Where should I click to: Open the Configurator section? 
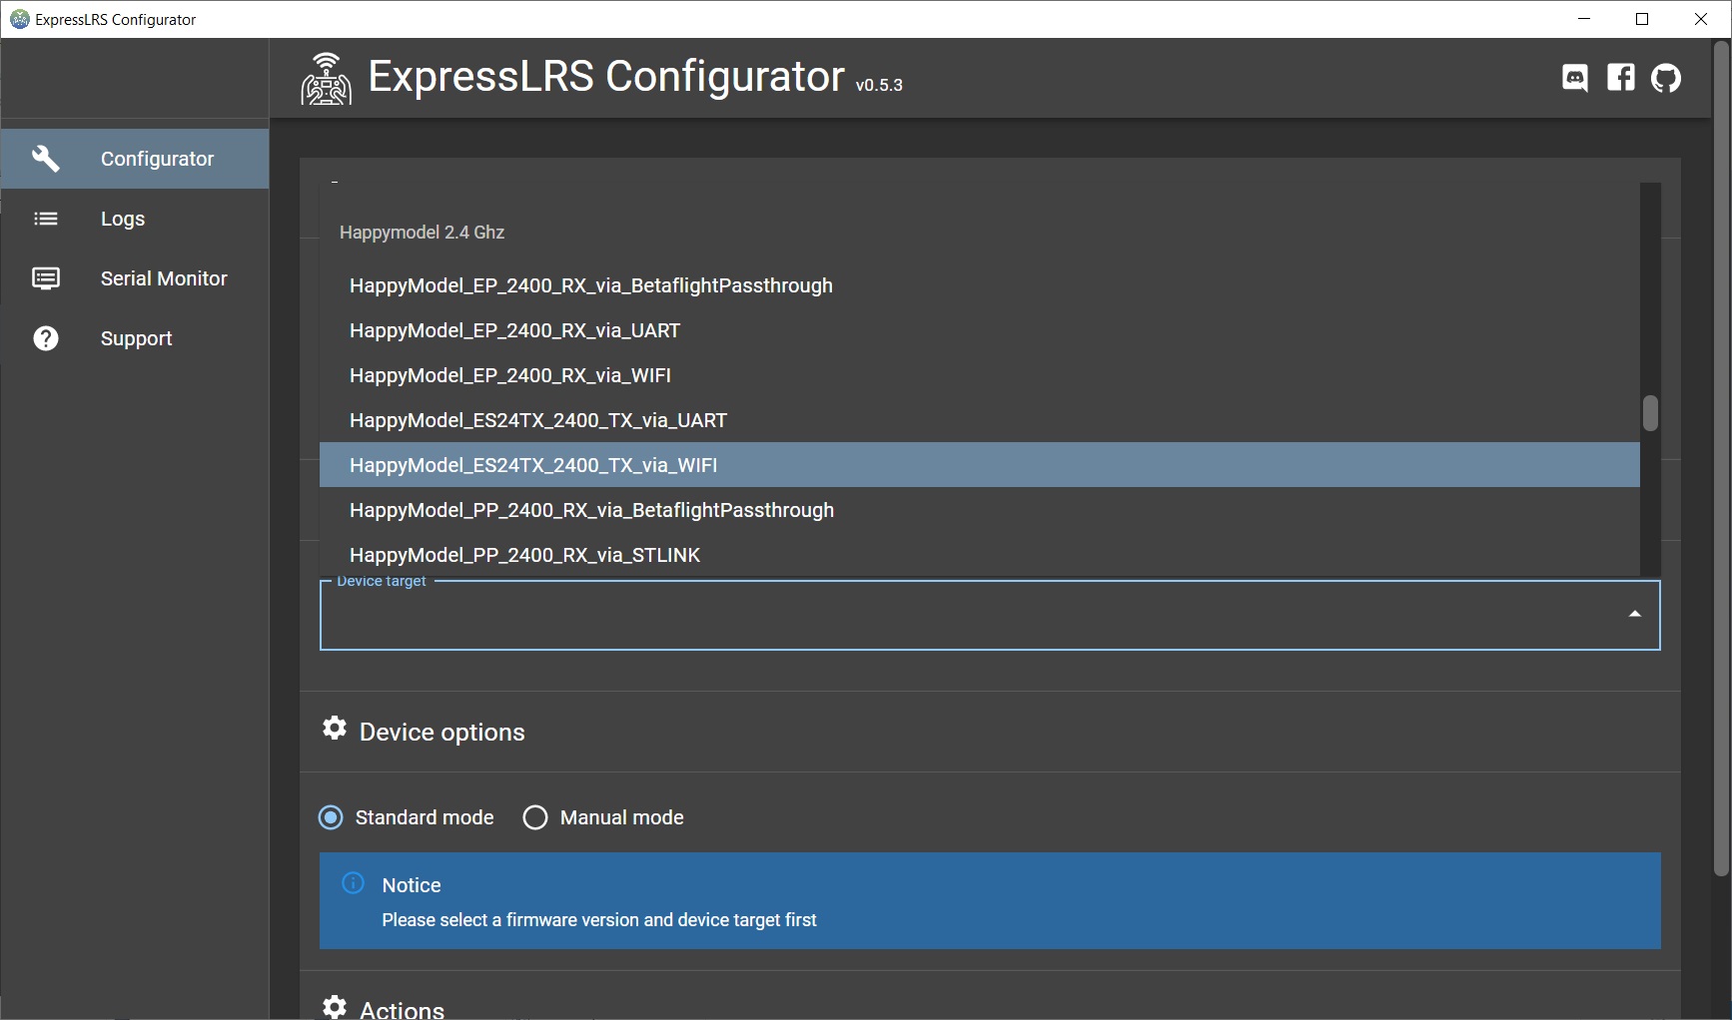point(135,159)
